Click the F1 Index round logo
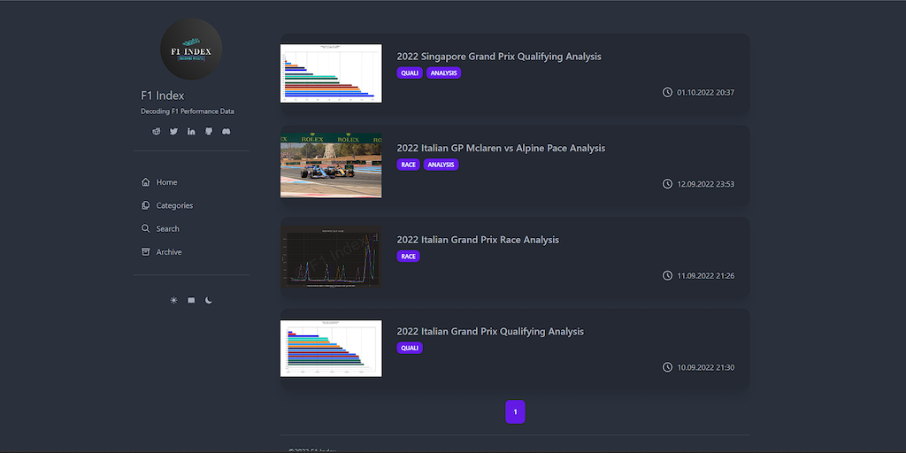This screenshot has height=453, width=906. (191, 50)
